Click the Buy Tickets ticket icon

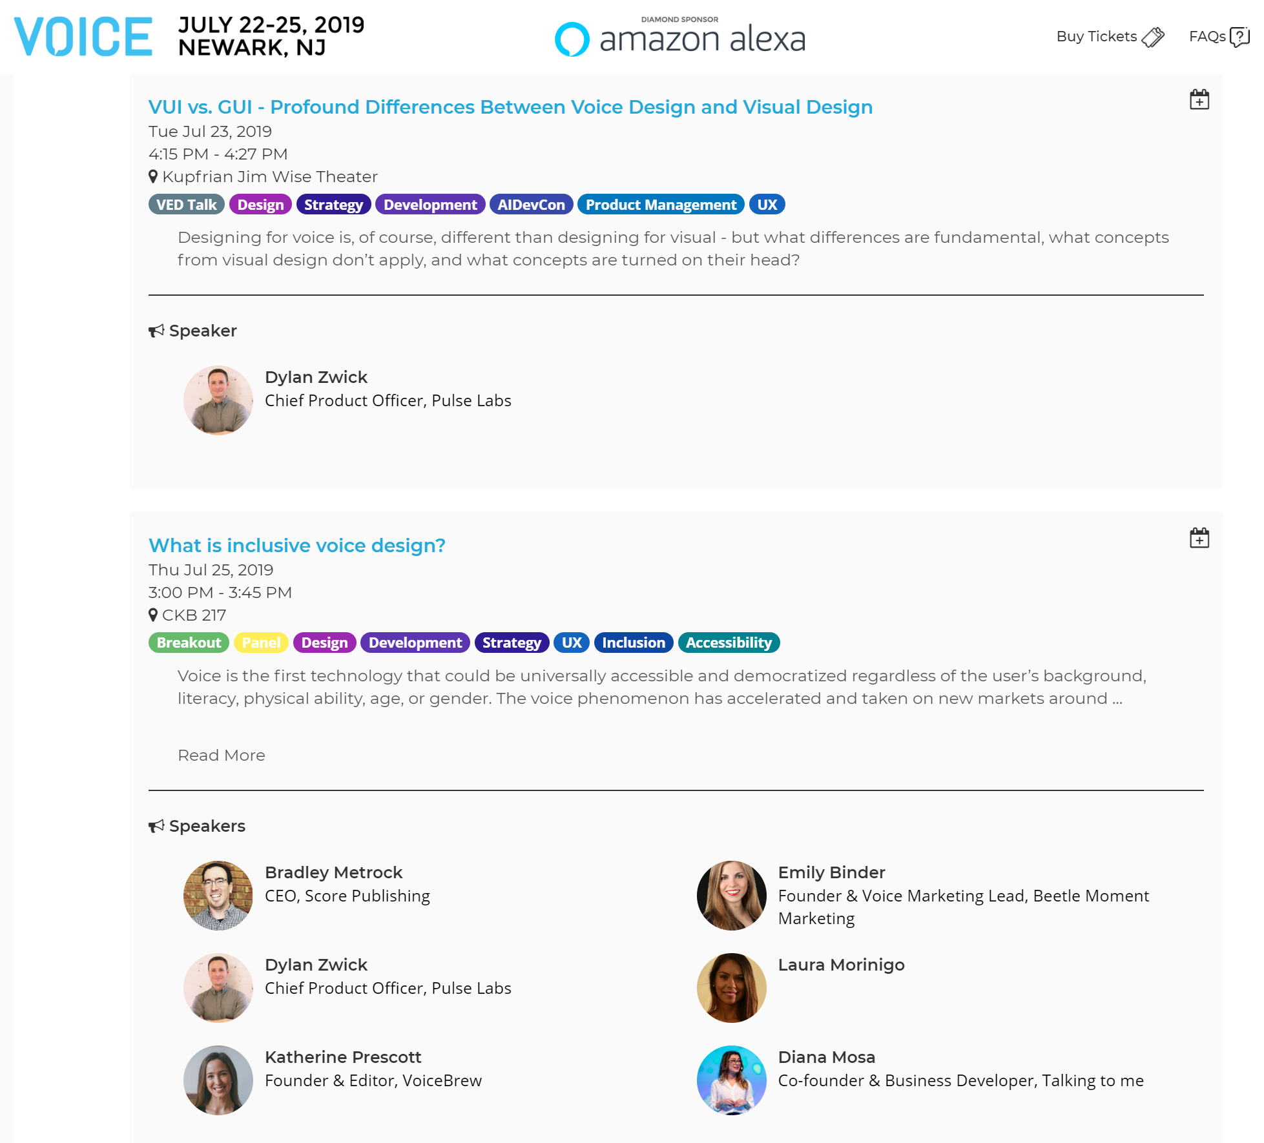point(1152,37)
